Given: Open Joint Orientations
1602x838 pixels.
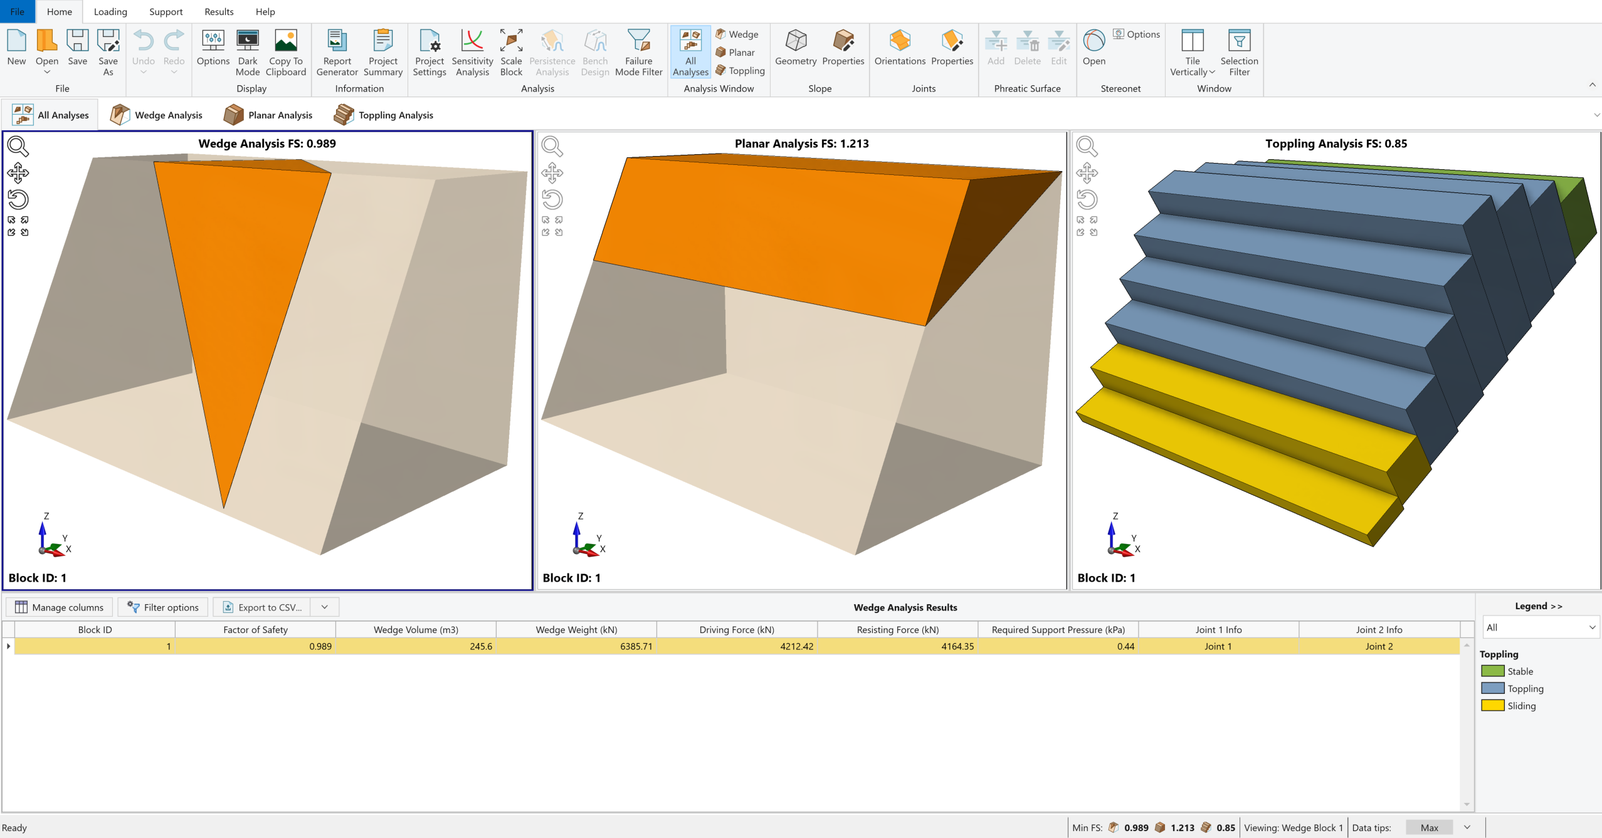Looking at the screenshot, I should tap(900, 47).
